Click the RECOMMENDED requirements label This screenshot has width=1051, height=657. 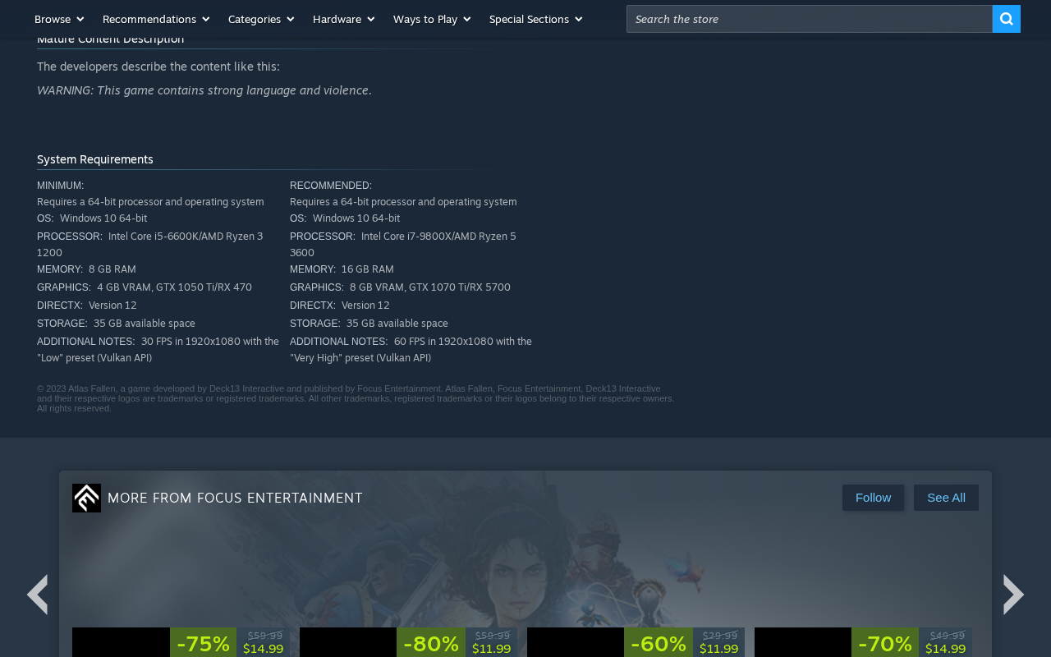pyautogui.click(x=331, y=186)
